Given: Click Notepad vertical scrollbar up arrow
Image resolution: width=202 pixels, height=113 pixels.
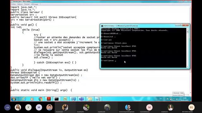Looking at the screenshot, I should [190, 7].
